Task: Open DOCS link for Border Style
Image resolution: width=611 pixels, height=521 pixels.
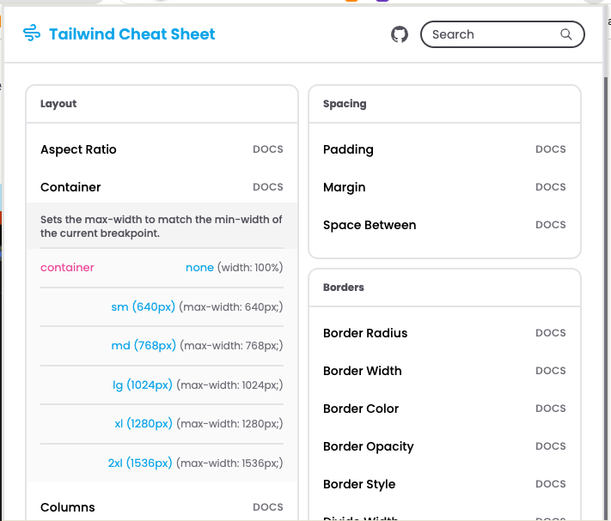Action: pos(551,484)
